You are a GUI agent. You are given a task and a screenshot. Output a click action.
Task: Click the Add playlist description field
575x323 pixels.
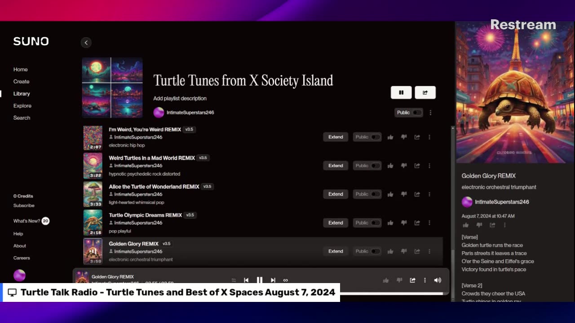coord(180,98)
